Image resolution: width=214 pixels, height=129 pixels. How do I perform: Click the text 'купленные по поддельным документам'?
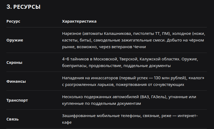tap(102, 103)
